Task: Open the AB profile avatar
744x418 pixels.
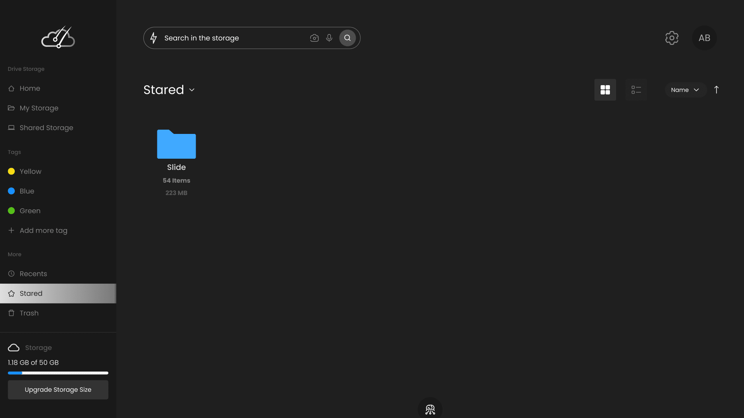Action: [704, 38]
